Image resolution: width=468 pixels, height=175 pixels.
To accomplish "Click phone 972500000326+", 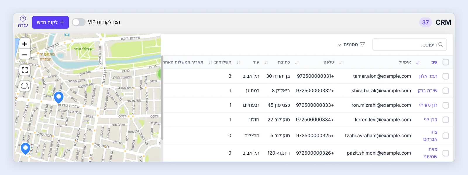I will point(315,153).
